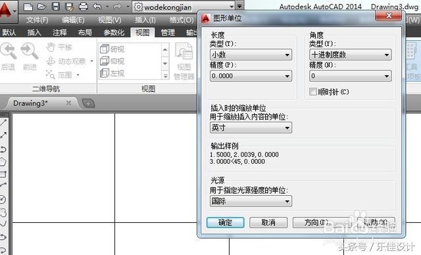Viewport: 421px width, 255px height.
Task: Open the angle 精度(N) dropdown showing 0
Action: 350,76
